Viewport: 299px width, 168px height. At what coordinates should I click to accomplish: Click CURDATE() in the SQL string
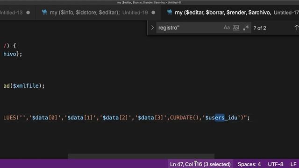pyautogui.click(x=184, y=118)
